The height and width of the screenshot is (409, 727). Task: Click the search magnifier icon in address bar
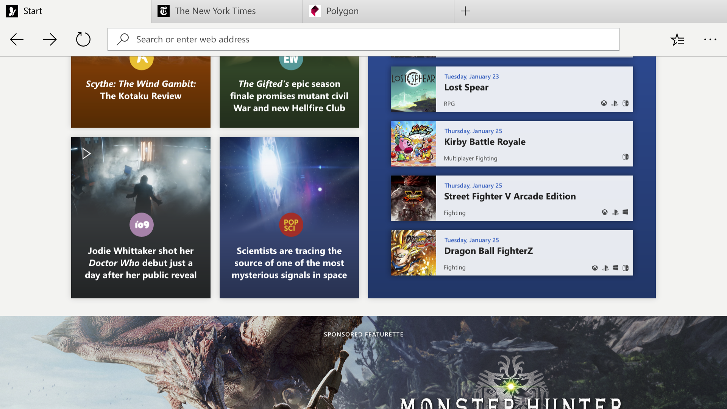pyautogui.click(x=123, y=39)
